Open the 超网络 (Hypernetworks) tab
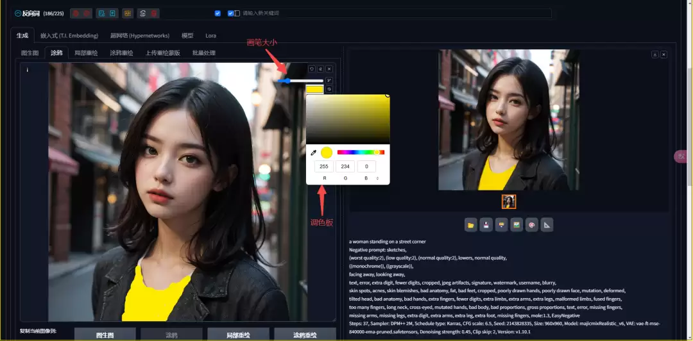The height and width of the screenshot is (341, 693). pyautogui.click(x=140, y=35)
